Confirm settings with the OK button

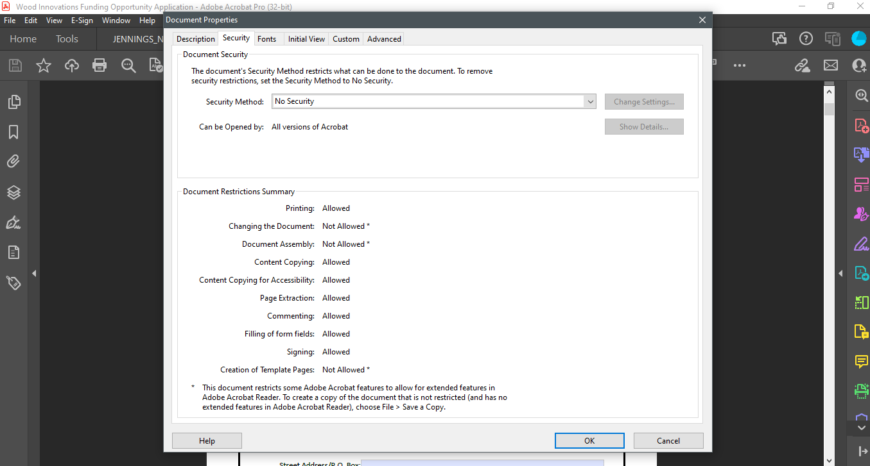point(589,440)
